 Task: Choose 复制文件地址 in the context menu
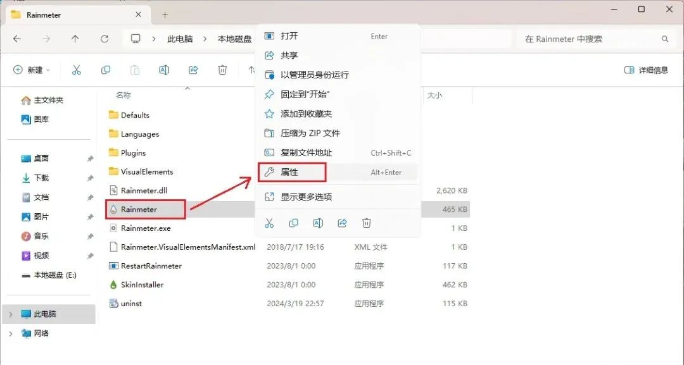pos(338,153)
